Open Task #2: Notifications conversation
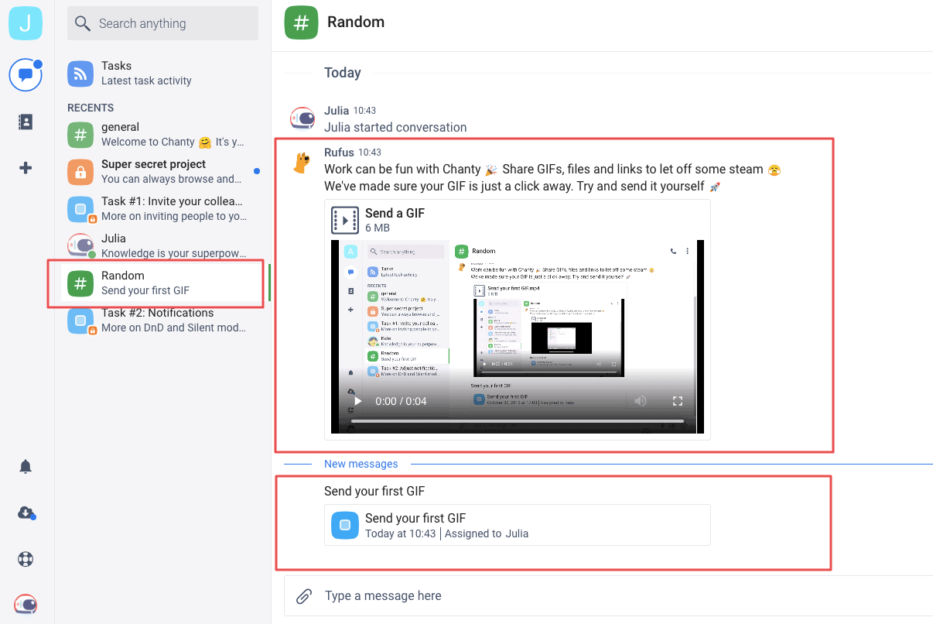The height and width of the screenshot is (624, 933). coord(162,321)
